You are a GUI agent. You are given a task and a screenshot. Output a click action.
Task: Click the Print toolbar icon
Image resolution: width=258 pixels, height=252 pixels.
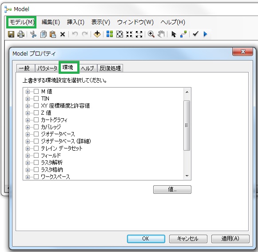pos(21,34)
